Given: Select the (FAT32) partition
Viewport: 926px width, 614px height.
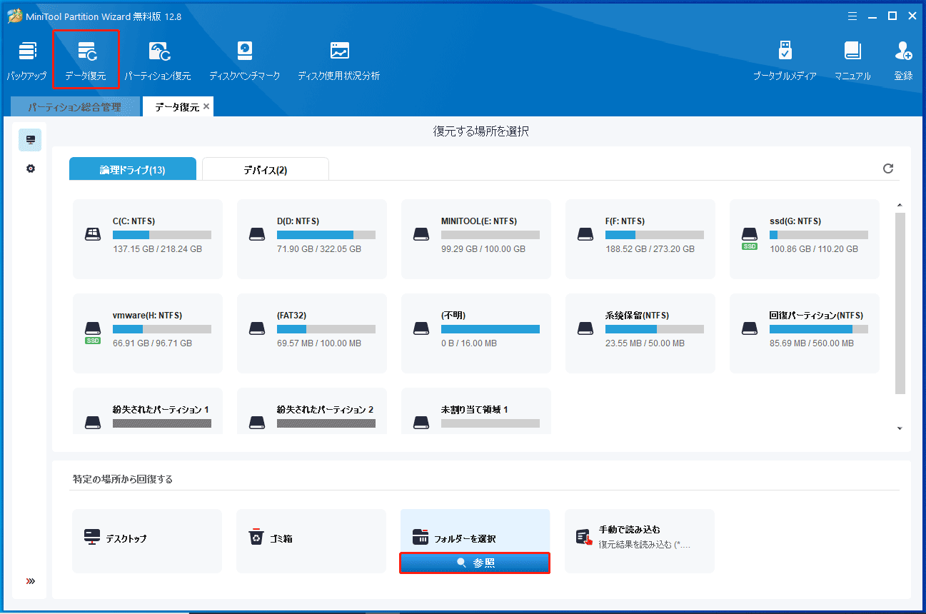Looking at the screenshot, I should pyautogui.click(x=312, y=333).
